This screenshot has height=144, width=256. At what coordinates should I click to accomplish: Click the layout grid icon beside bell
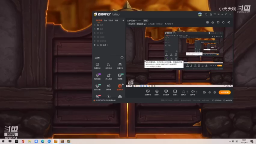coord(218,22)
